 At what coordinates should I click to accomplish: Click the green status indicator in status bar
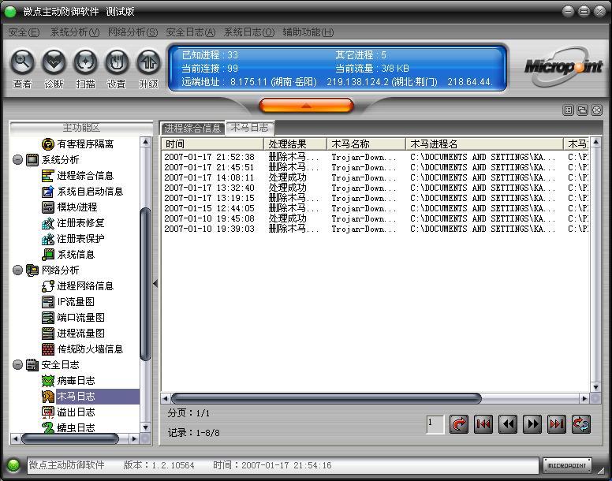13,465
